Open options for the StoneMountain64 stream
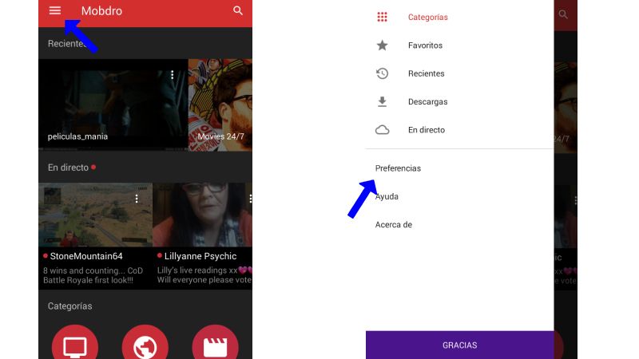Image resolution: width=639 pixels, height=359 pixels. 137,198
